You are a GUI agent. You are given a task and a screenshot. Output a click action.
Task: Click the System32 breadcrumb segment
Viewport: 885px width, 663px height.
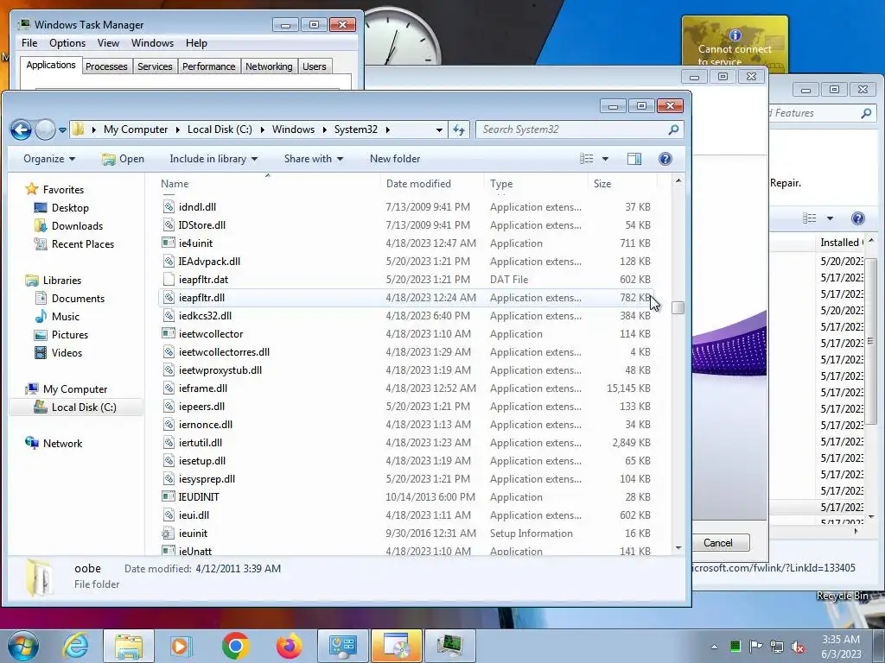click(355, 129)
